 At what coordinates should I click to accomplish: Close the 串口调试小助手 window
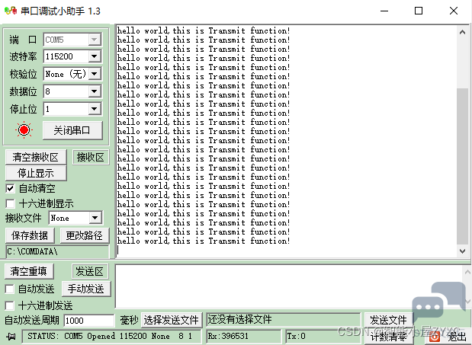coord(454,11)
